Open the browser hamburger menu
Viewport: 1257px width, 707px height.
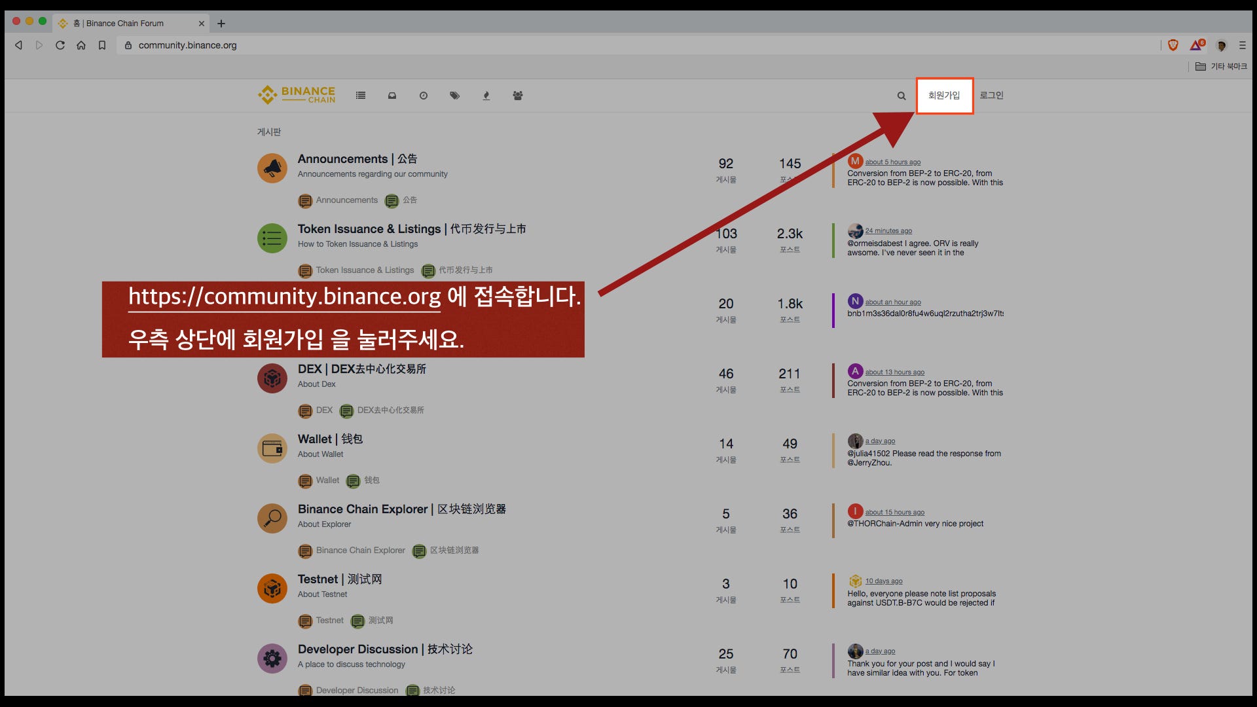(x=1242, y=45)
